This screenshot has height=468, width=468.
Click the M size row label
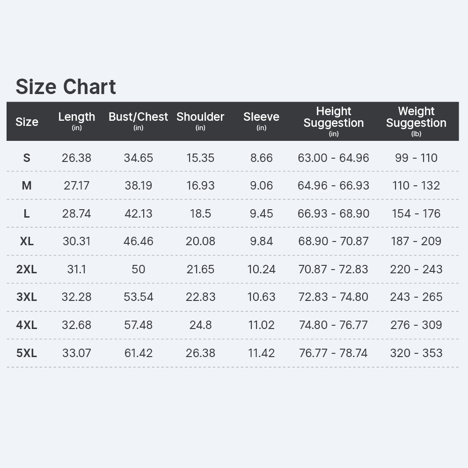coord(27,186)
